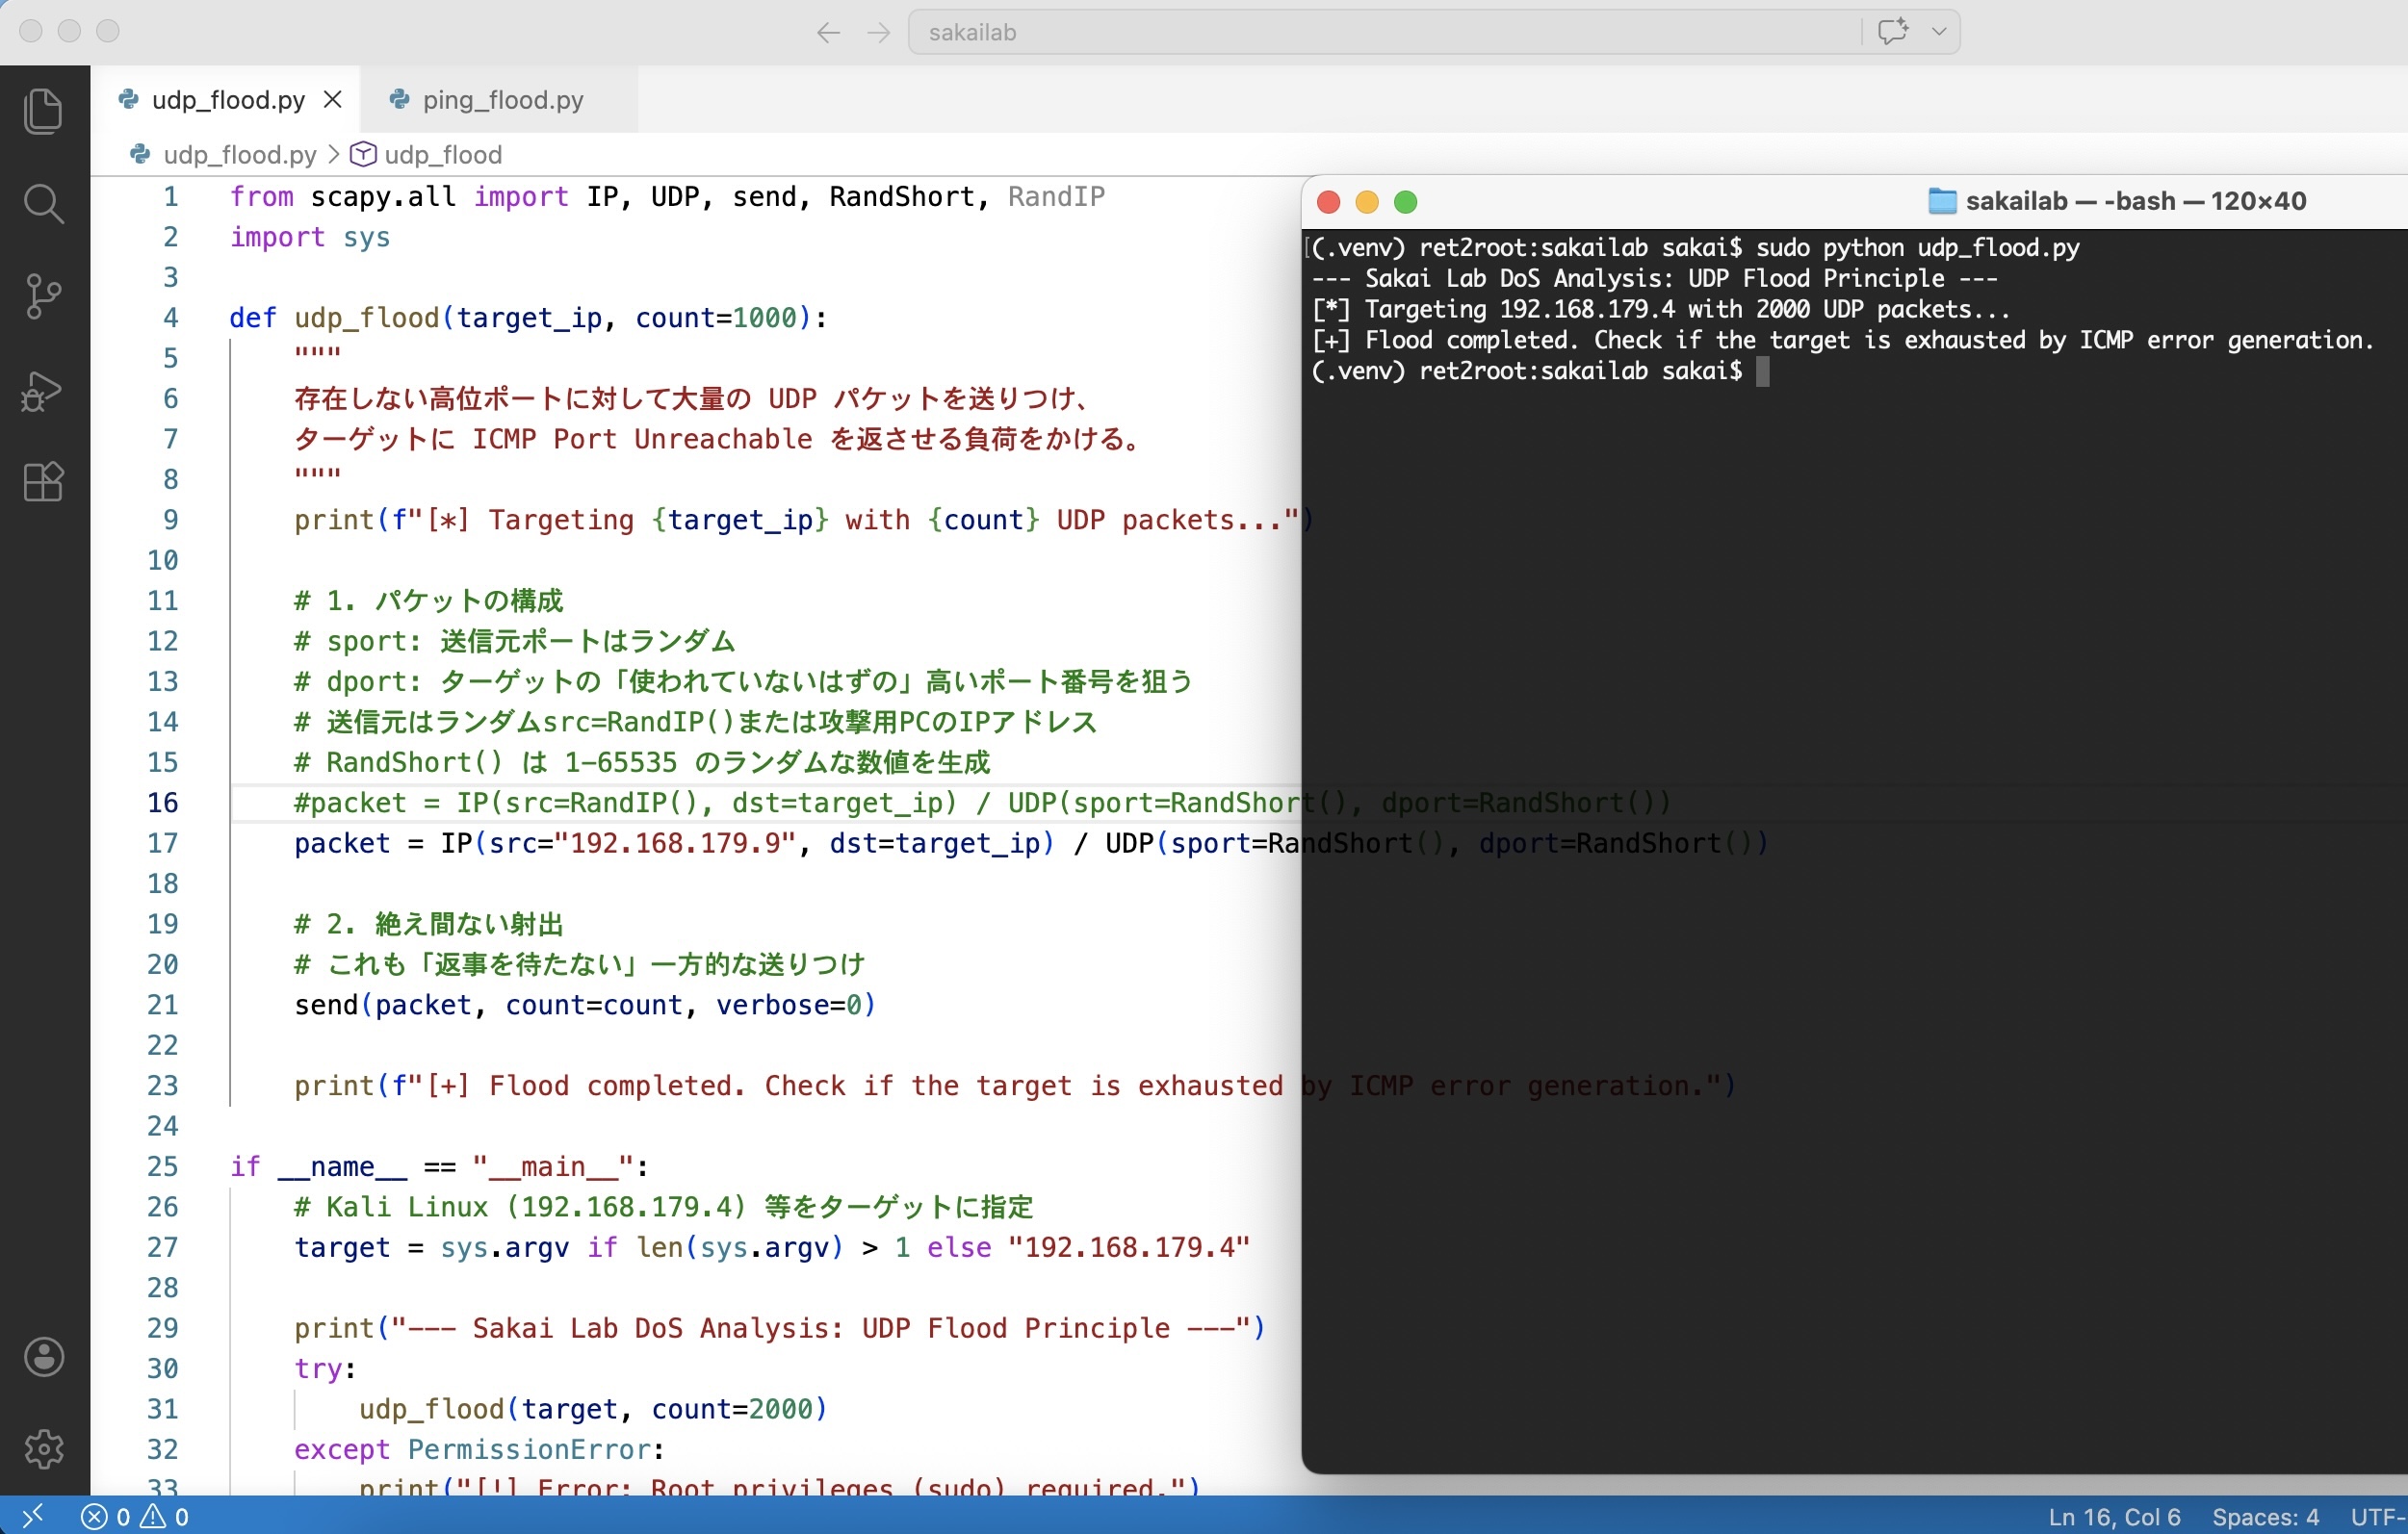
Task: Open the Manage settings gear
Action: tap(44, 1449)
